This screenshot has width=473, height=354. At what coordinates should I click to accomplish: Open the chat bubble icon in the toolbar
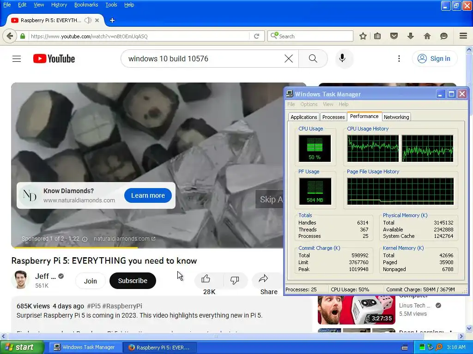point(444,36)
